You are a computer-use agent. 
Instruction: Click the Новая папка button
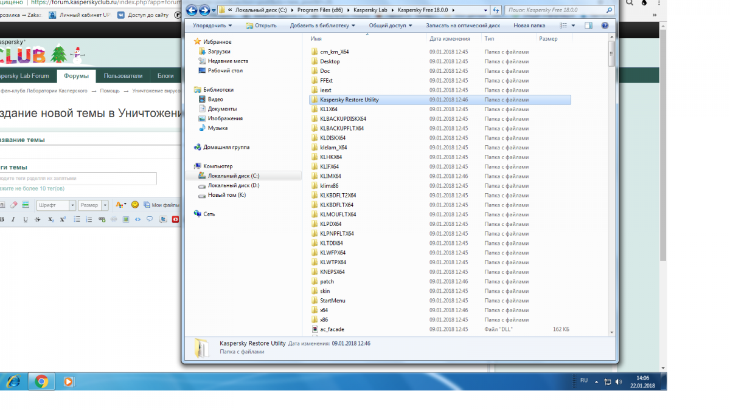pos(529,26)
